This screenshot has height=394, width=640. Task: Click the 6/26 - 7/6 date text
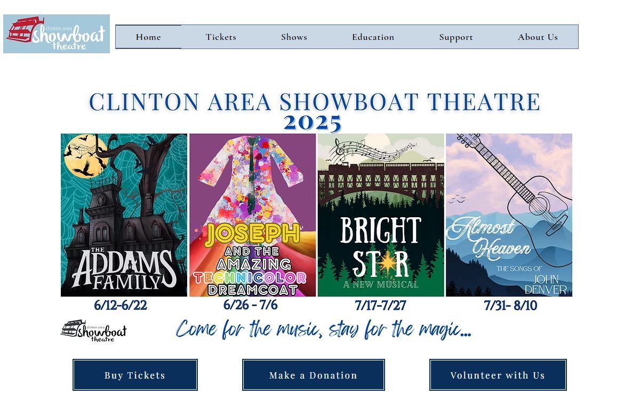[250, 305]
